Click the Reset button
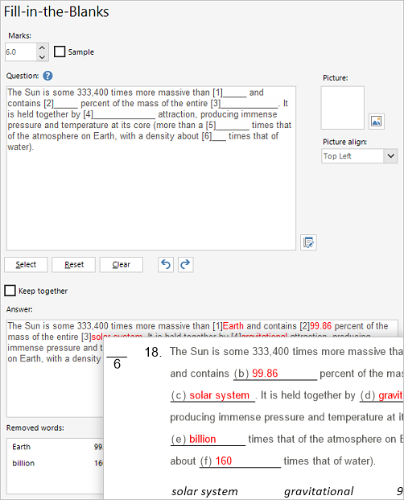This screenshot has width=404, height=500. point(73,265)
